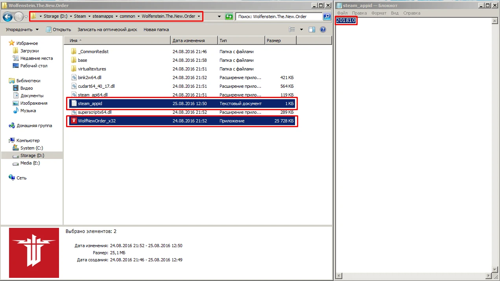Expand the address bar history dropdown
This screenshot has width=500, height=281.
[219, 17]
